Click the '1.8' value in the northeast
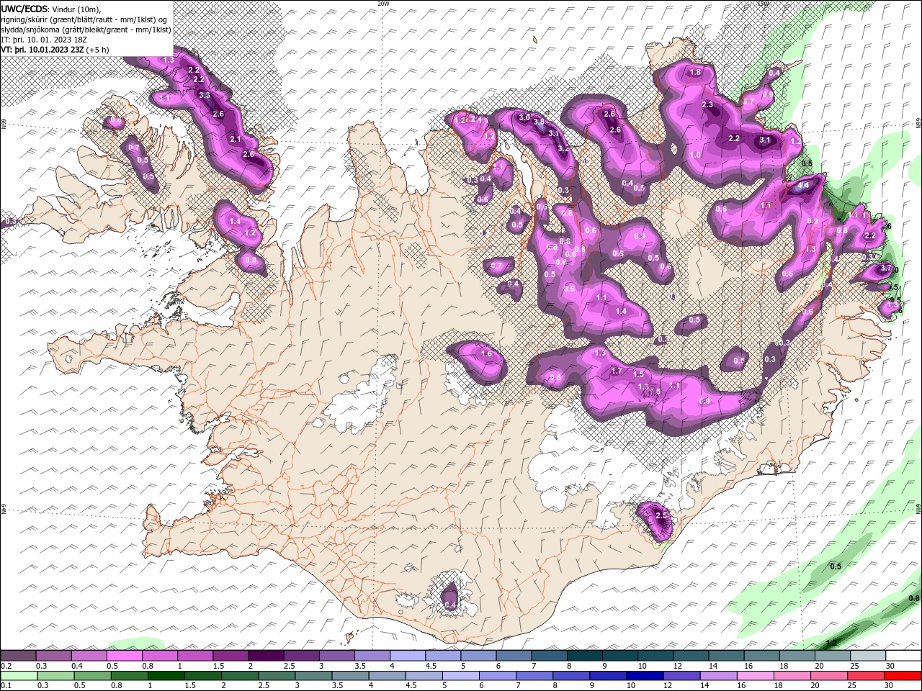The height and width of the screenshot is (691, 922). [695, 73]
